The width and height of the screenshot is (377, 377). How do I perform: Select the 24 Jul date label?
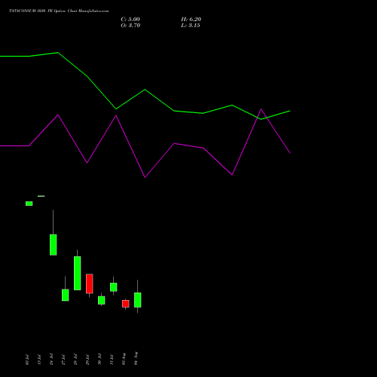[51, 359]
